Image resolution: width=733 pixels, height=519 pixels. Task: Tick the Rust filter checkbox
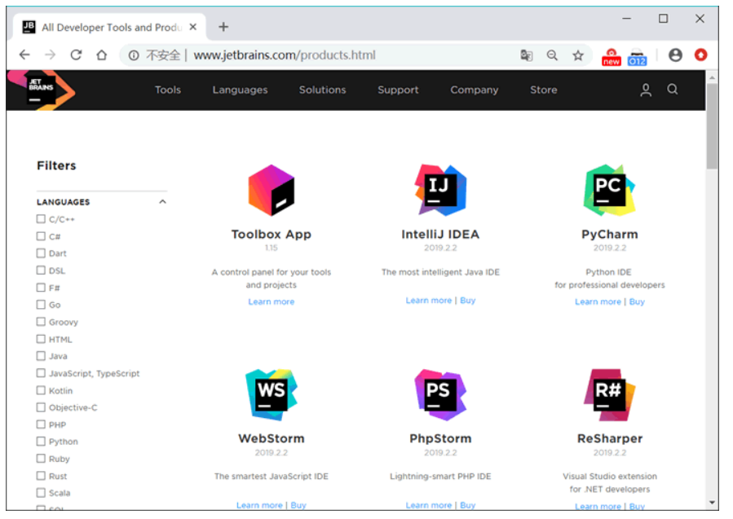[41, 476]
